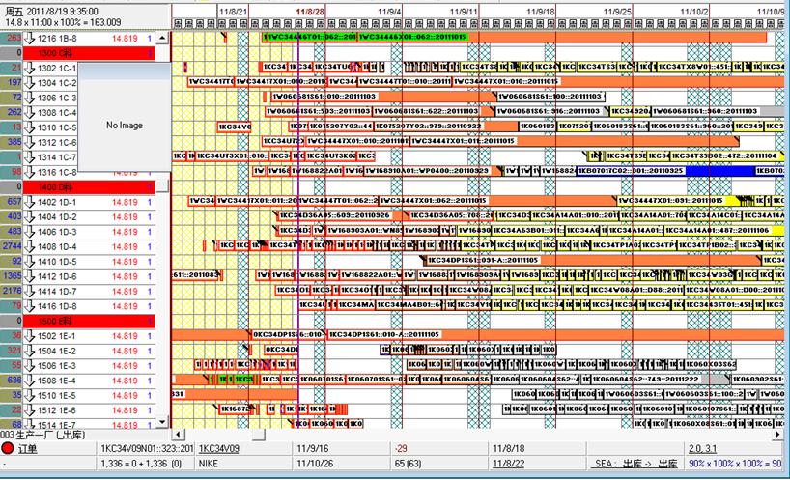Click the arrow icon beside 1512 1E-6
This screenshot has height=480, width=790.
(31, 410)
